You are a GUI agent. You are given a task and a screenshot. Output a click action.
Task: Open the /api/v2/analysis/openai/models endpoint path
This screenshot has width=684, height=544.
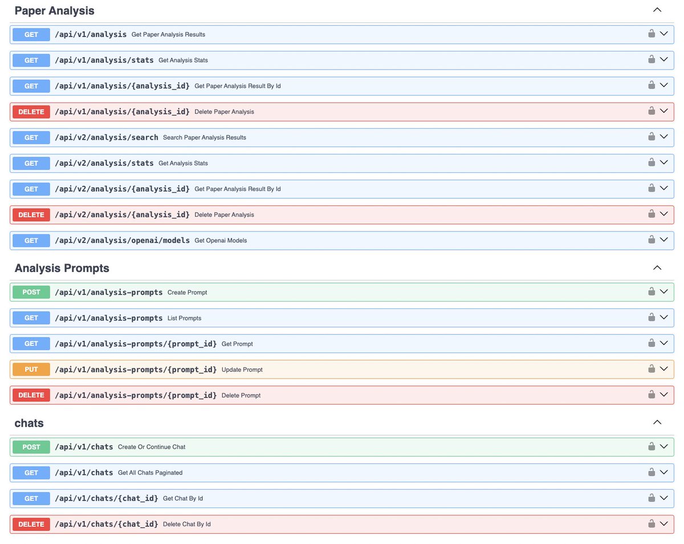point(122,240)
